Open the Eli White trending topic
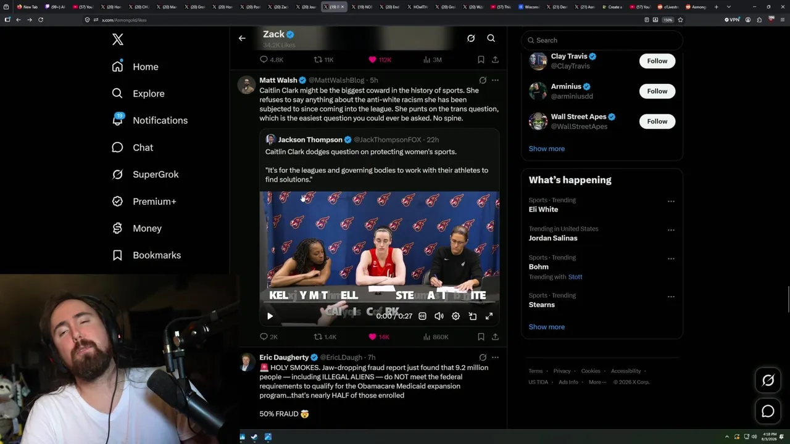This screenshot has height=444, width=790. (x=543, y=210)
